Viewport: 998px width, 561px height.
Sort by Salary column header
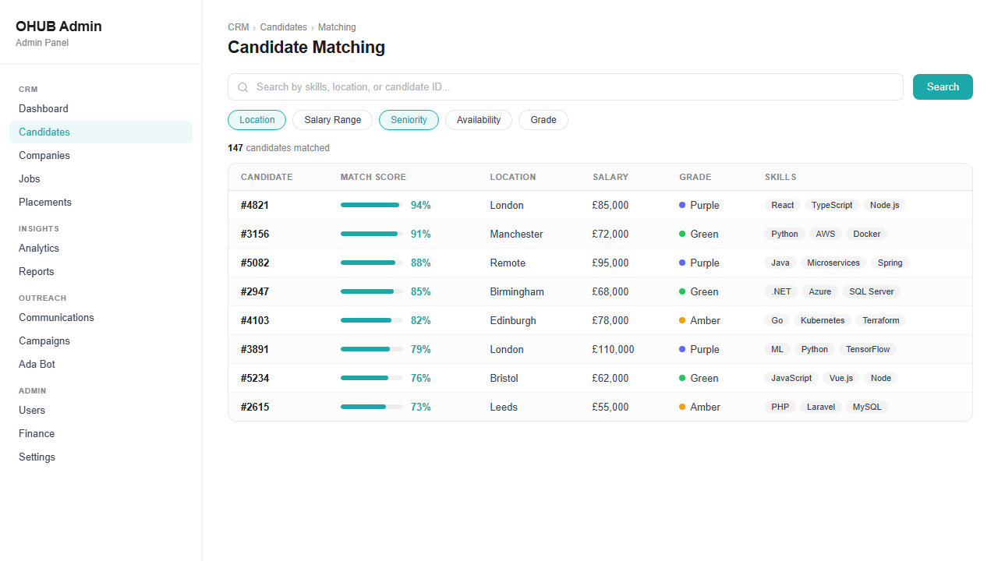[x=610, y=177]
